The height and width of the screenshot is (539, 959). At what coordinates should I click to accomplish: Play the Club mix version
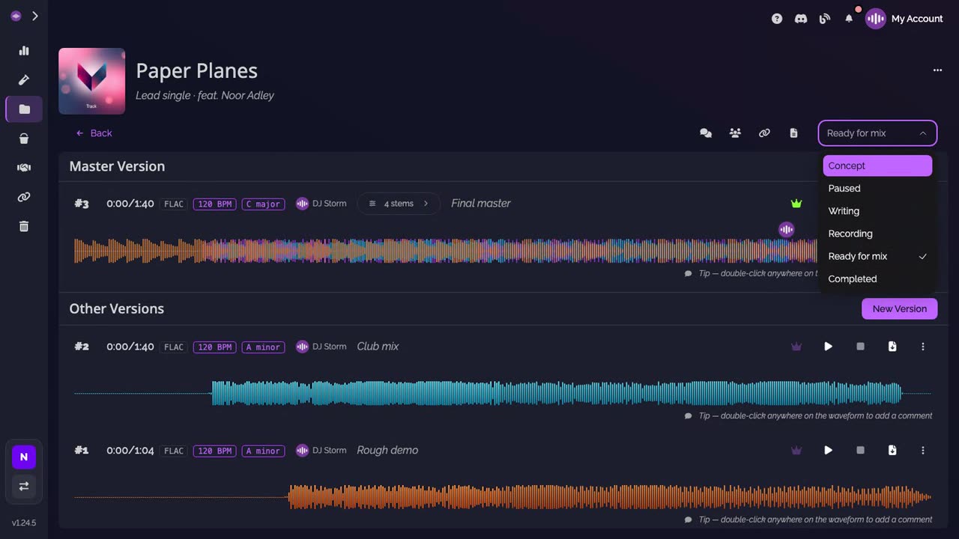coord(828,347)
